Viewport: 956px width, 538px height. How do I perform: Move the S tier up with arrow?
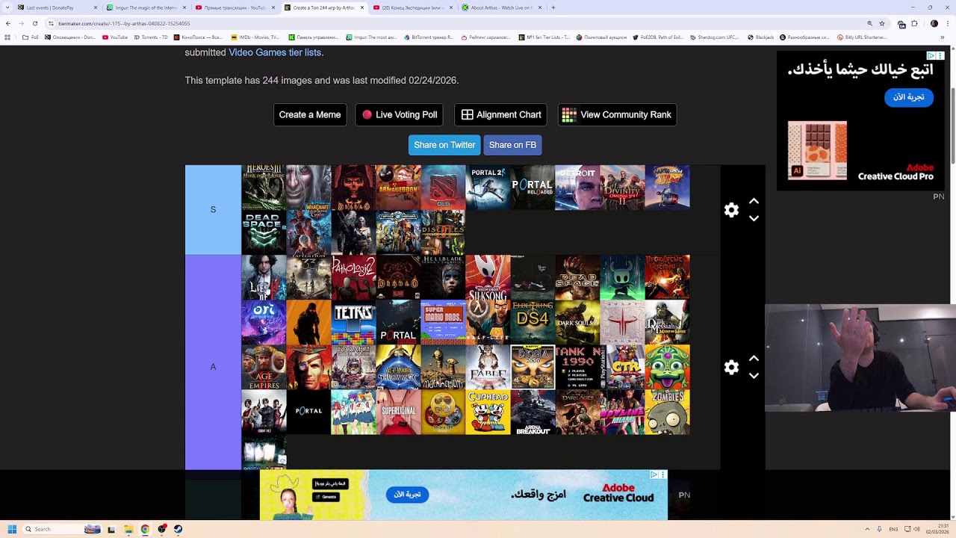754,201
